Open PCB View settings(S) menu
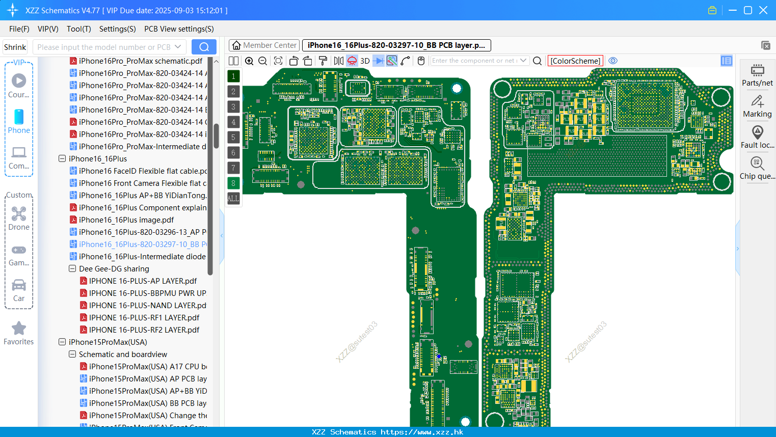This screenshot has height=437, width=776. (x=179, y=29)
